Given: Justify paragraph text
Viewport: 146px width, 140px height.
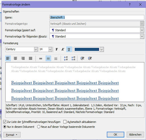Looking at the screenshot, I should (30, 58).
